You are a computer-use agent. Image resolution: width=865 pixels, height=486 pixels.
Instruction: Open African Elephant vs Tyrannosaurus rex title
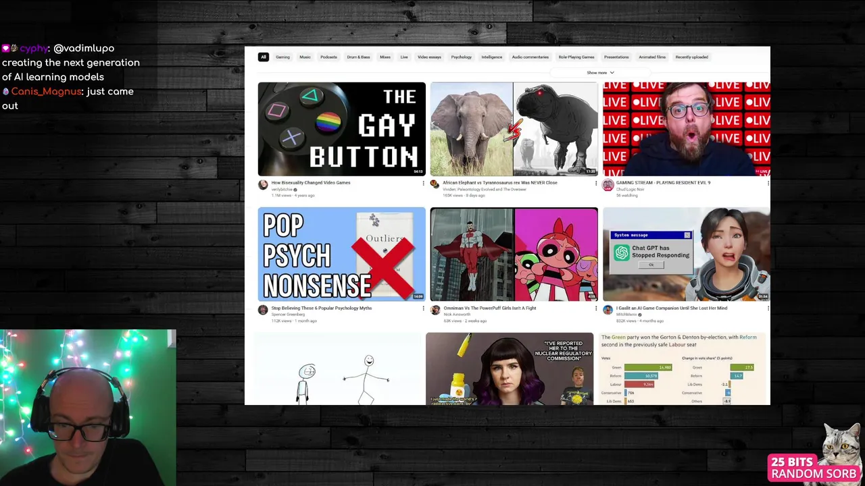click(x=500, y=183)
